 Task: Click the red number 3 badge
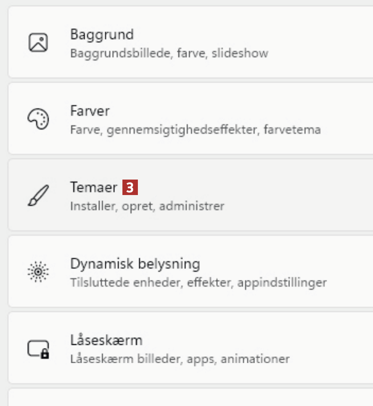click(130, 188)
